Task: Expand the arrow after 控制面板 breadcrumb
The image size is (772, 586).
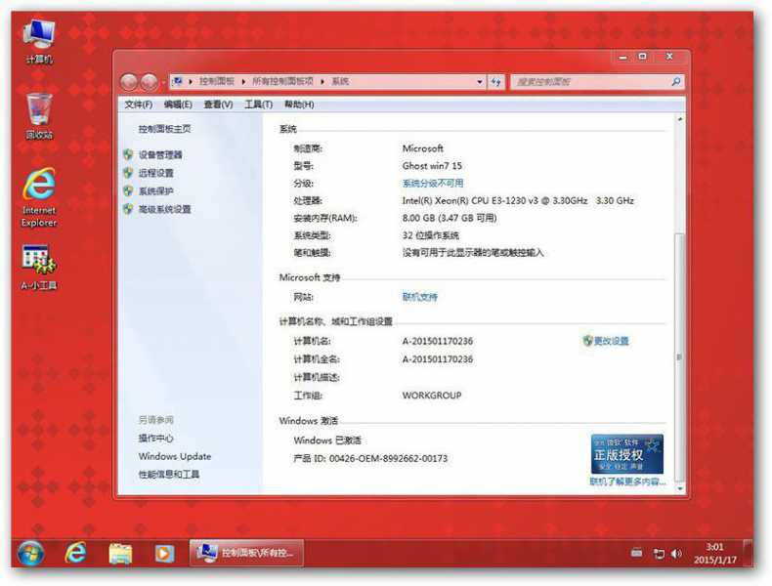Action: click(x=243, y=82)
